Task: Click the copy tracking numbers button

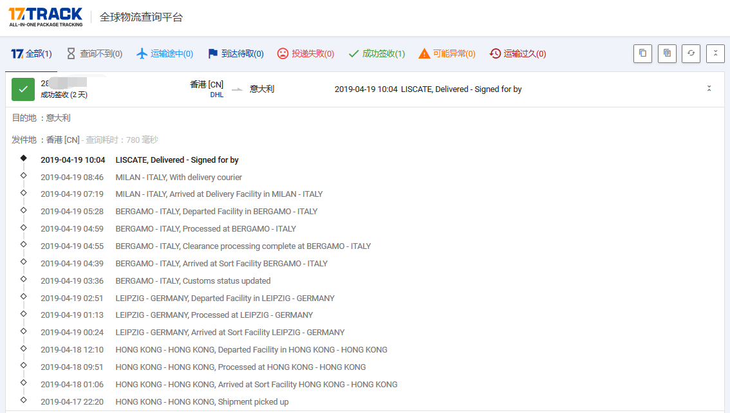Action: tap(642, 53)
